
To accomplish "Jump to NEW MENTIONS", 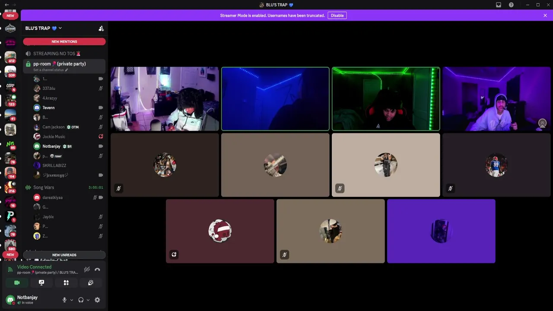I will point(64,41).
